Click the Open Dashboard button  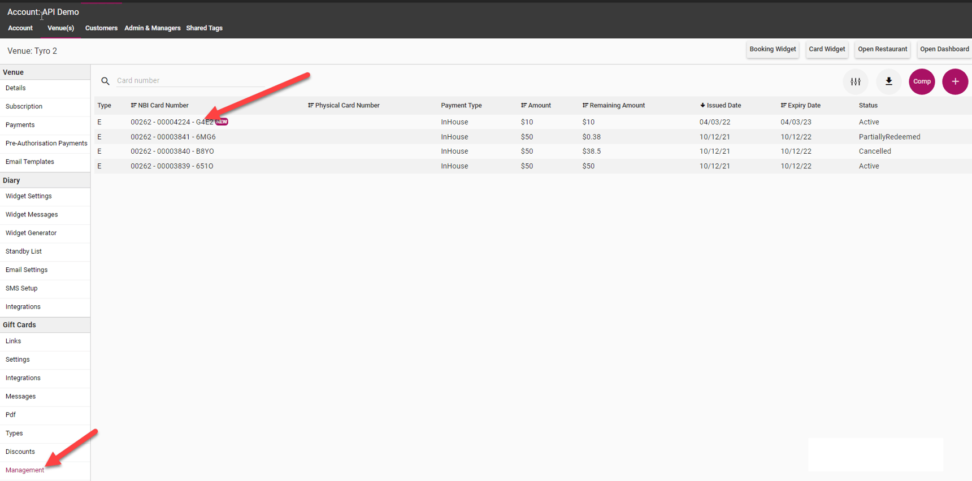[944, 49]
